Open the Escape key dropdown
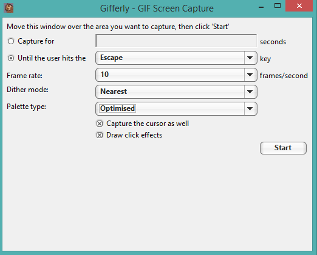This screenshot has width=317, height=255. click(x=176, y=58)
